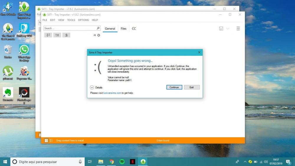Click Task View button on taskbar
Image resolution: width=295 pixels, height=166 pixels.
coord(90,162)
